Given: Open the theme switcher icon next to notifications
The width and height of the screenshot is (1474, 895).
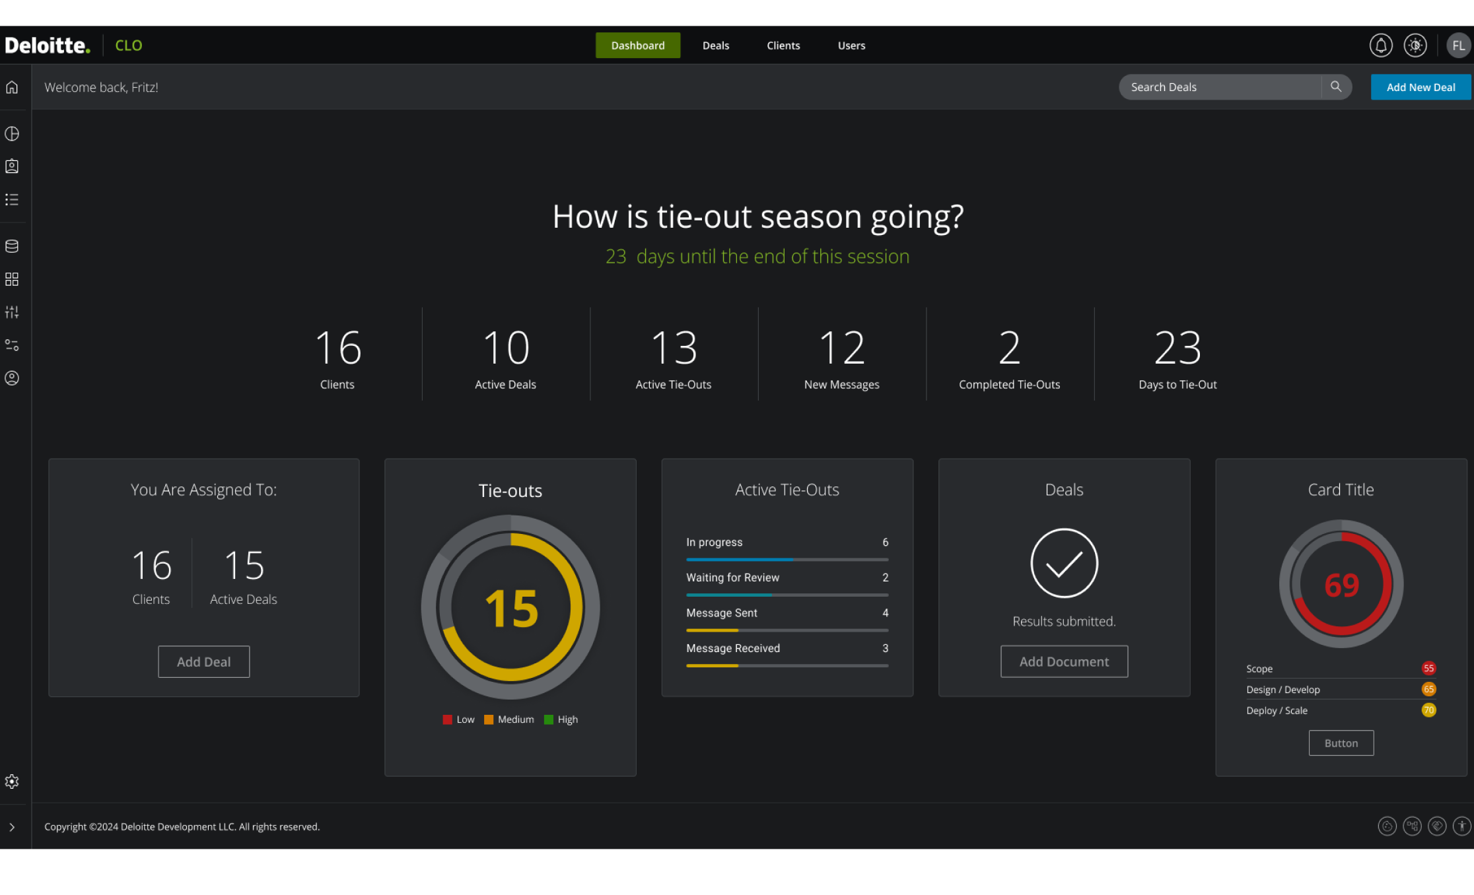Looking at the screenshot, I should [1415, 45].
